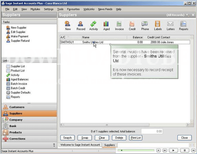
Task: Open Batch Invoice link
Action: 17,84
